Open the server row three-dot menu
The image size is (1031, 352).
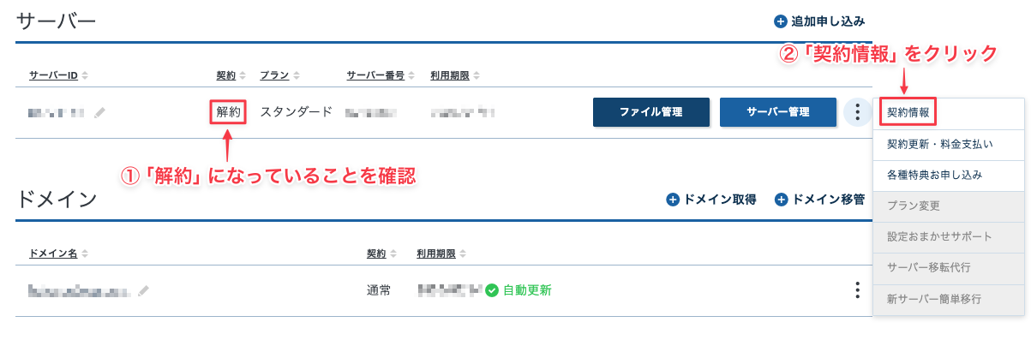pyautogui.click(x=855, y=112)
